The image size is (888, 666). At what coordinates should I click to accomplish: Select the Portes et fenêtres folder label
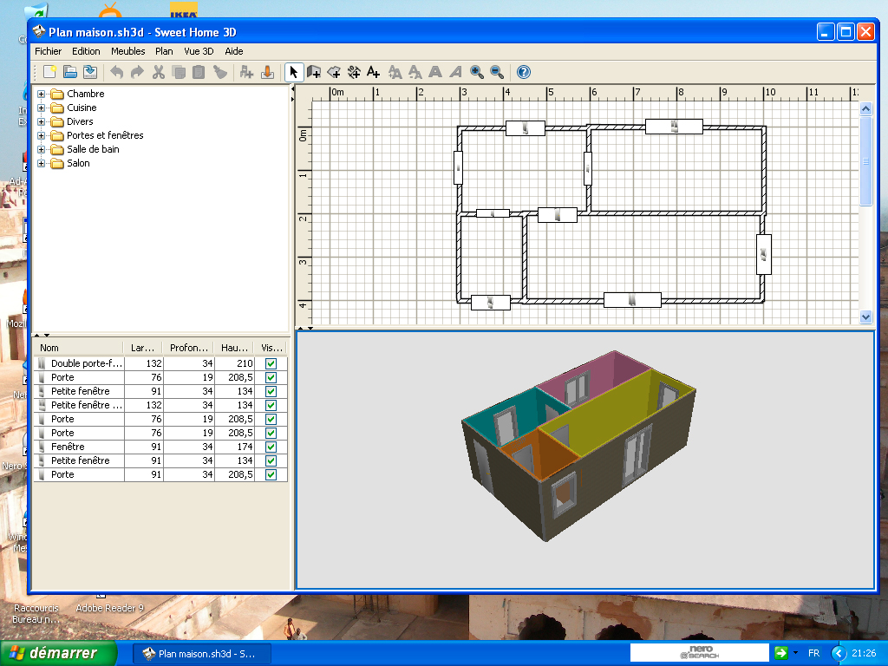(x=105, y=135)
